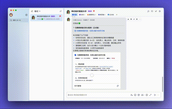Image resolution: width=172 pixels, height=109 pixels.
Task: Click the plus create button beside the sidebar avatar
Action: [x=26, y=15]
